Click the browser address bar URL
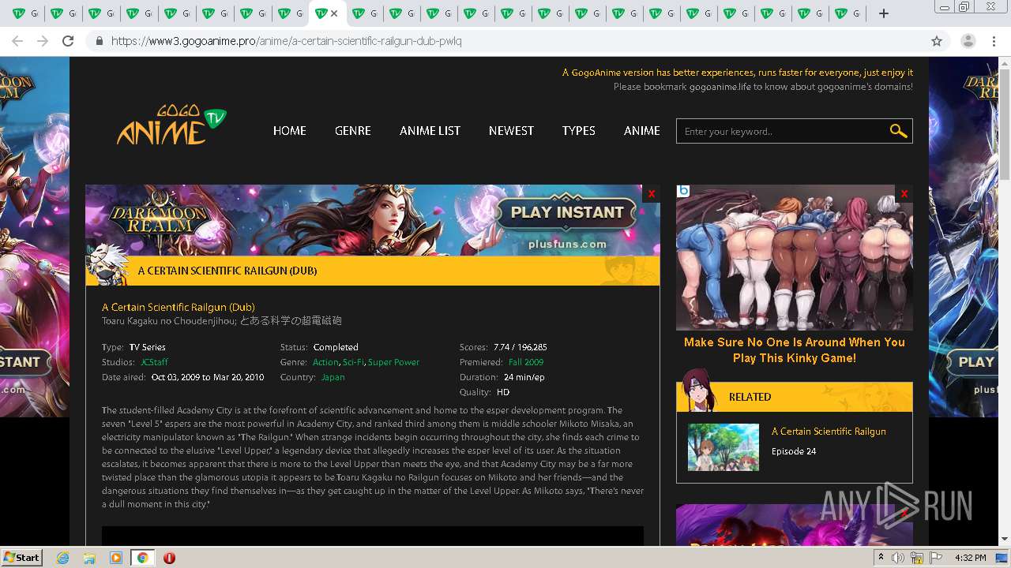The image size is (1011, 568). (x=287, y=41)
